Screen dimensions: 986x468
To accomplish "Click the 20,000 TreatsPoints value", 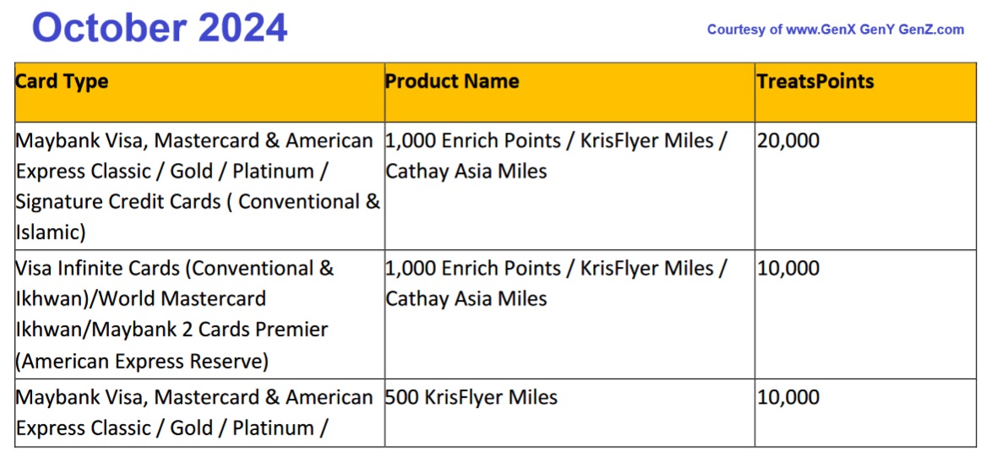I will [788, 141].
